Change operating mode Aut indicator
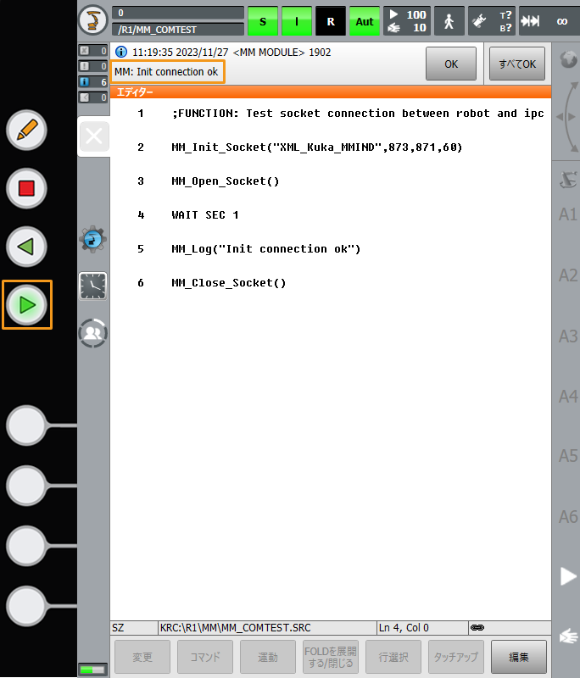 point(364,21)
